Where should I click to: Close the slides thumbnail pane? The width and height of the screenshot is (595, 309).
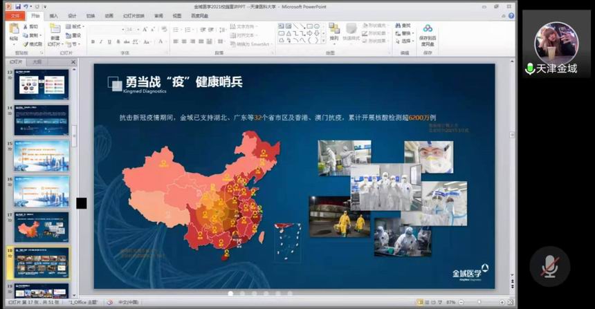(73, 62)
